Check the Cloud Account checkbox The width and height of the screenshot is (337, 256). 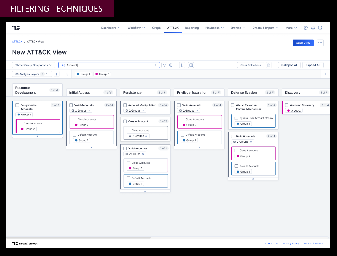pos(128,130)
